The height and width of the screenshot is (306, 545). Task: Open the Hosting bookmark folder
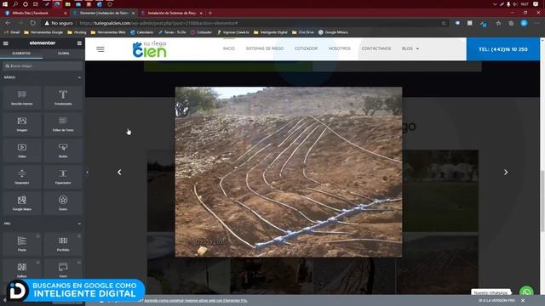pos(77,32)
